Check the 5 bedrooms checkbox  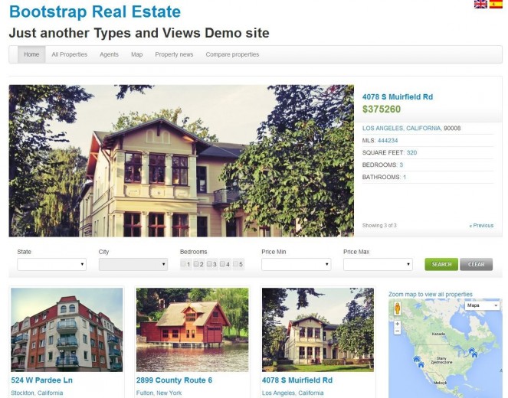[x=235, y=264]
